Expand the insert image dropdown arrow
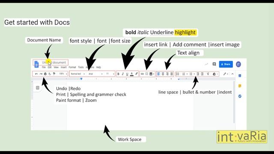The image size is (274, 154). [153, 74]
